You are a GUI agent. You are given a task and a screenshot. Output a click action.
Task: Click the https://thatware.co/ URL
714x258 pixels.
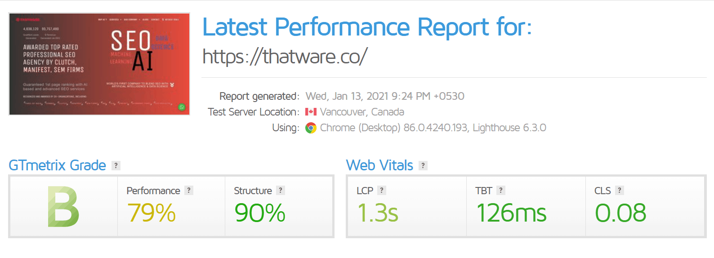pos(285,57)
